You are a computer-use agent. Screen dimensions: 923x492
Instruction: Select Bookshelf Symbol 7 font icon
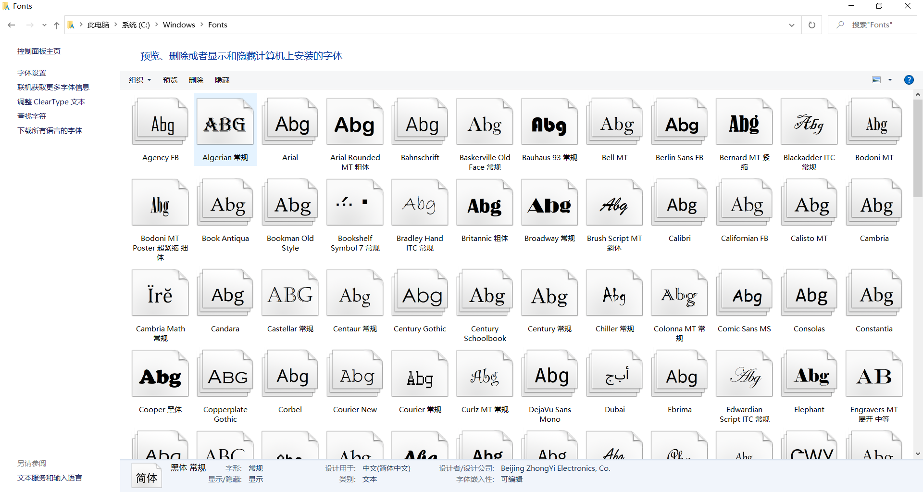click(x=355, y=202)
